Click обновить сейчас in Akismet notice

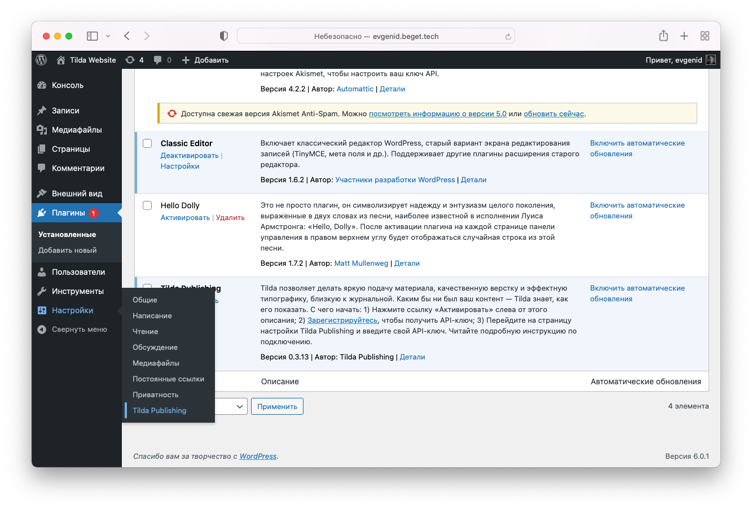click(x=554, y=113)
